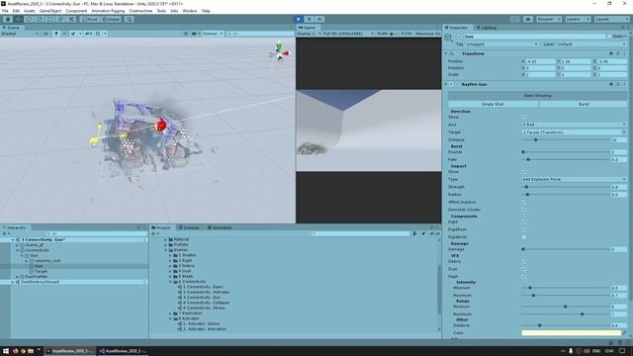Select the Rect tool in toolbar
Viewport: 633px width, 356px height.
click(x=50, y=19)
